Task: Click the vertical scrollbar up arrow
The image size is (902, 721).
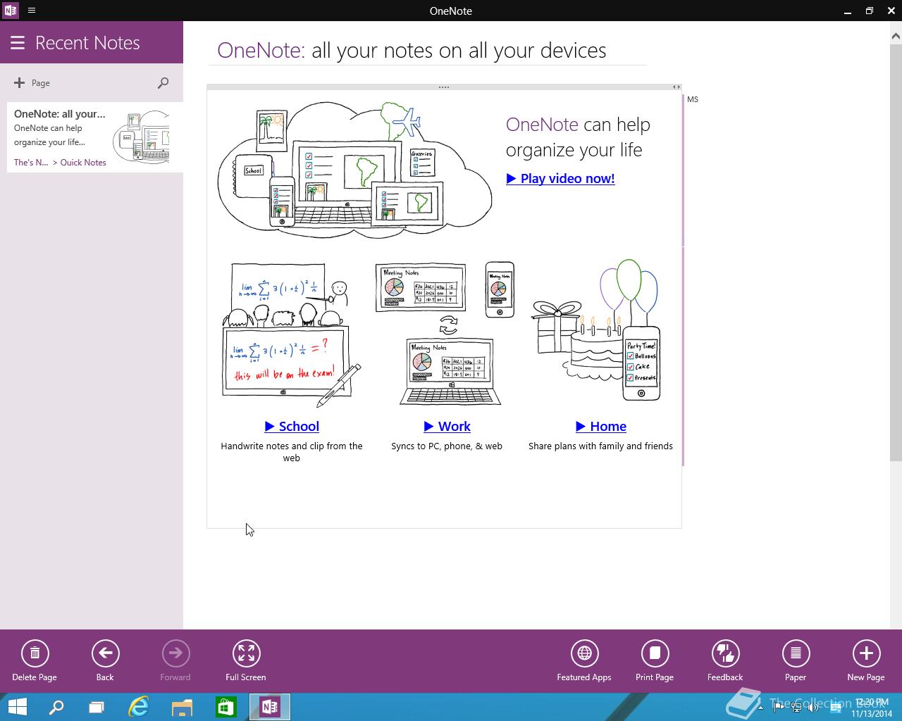Action: click(x=896, y=35)
